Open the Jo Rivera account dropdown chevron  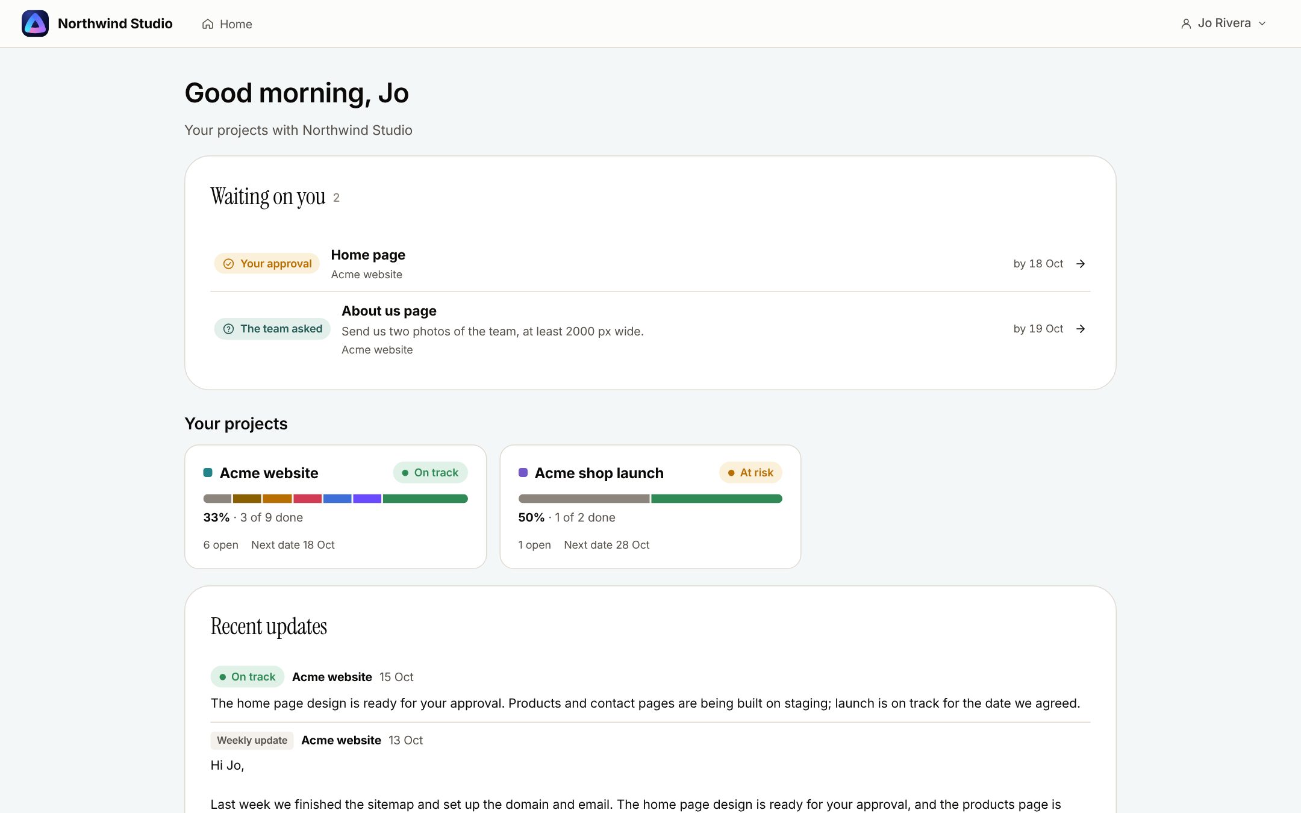tap(1262, 23)
